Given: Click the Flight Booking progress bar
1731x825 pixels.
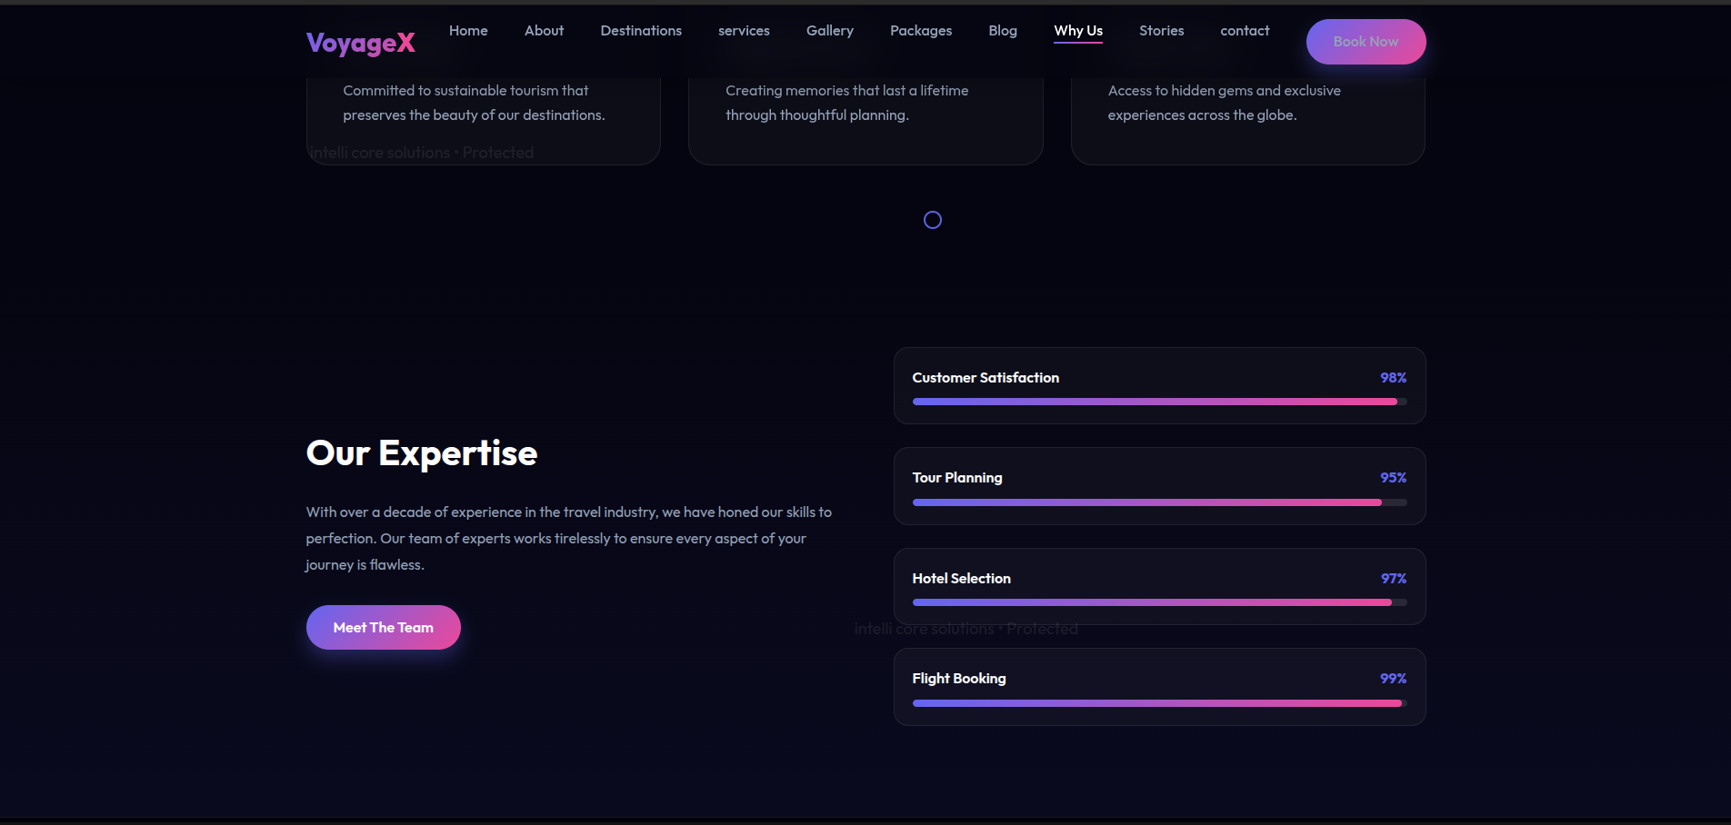Looking at the screenshot, I should tap(1159, 703).
